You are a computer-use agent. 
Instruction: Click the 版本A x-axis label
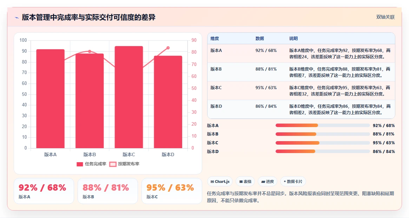point(50,154)
